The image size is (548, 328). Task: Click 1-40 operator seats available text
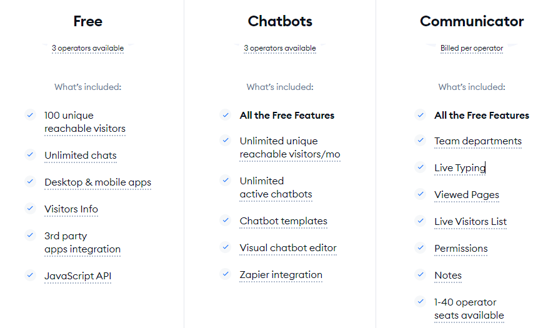[469, 309]
